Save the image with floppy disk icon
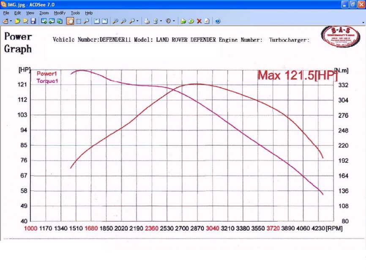This screenshot has width=366, height=274. (x=33, y=21)
